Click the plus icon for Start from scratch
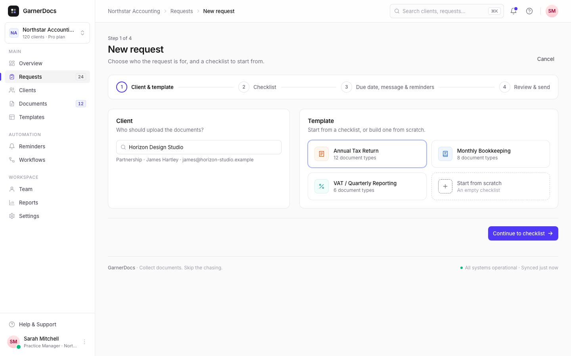 [445, 186]
